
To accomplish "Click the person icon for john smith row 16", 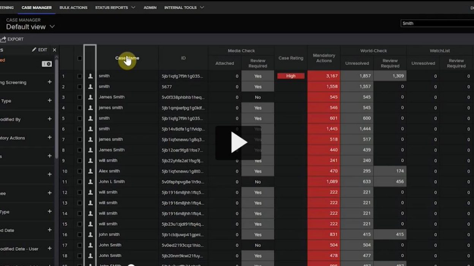I will pyautogui.click(x=90, y=235).
